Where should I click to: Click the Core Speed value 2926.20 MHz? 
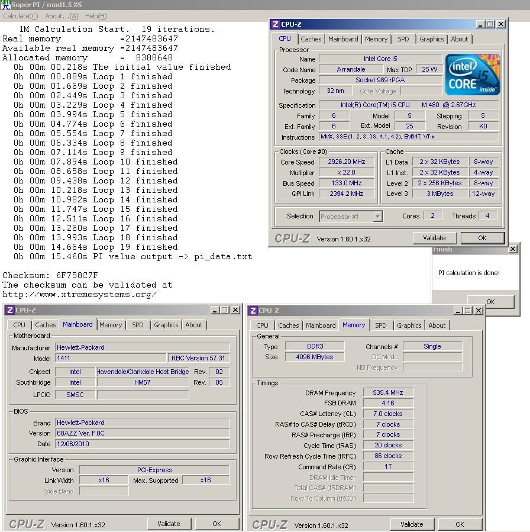click(x=347, y=162)
